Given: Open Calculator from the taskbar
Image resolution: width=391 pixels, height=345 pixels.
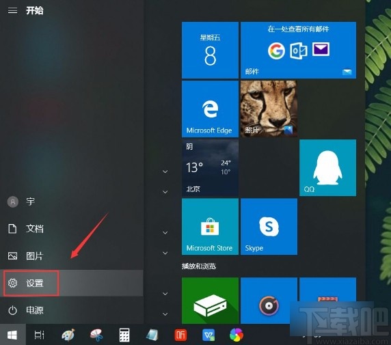Looking at the screenshot, I should (x=124, y=335).
